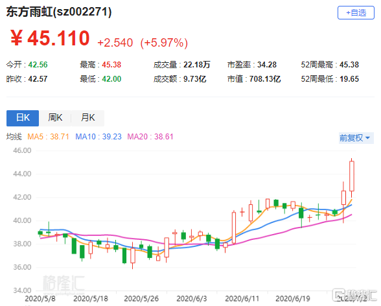The image size is (381, 306).
Task: Click the MA20 : 38.61 legend label
Action: tap(150, 137)
